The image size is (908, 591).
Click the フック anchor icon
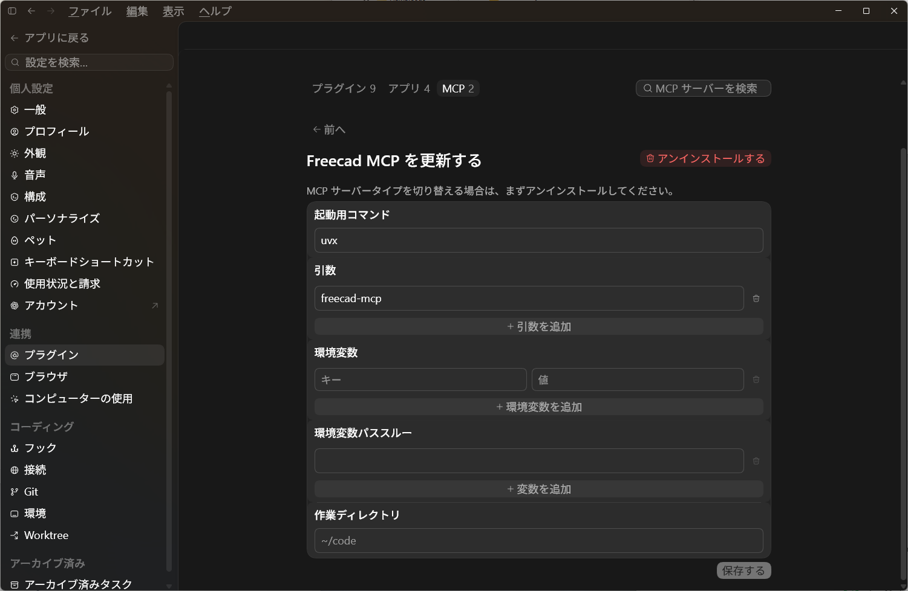coord(15,448)
